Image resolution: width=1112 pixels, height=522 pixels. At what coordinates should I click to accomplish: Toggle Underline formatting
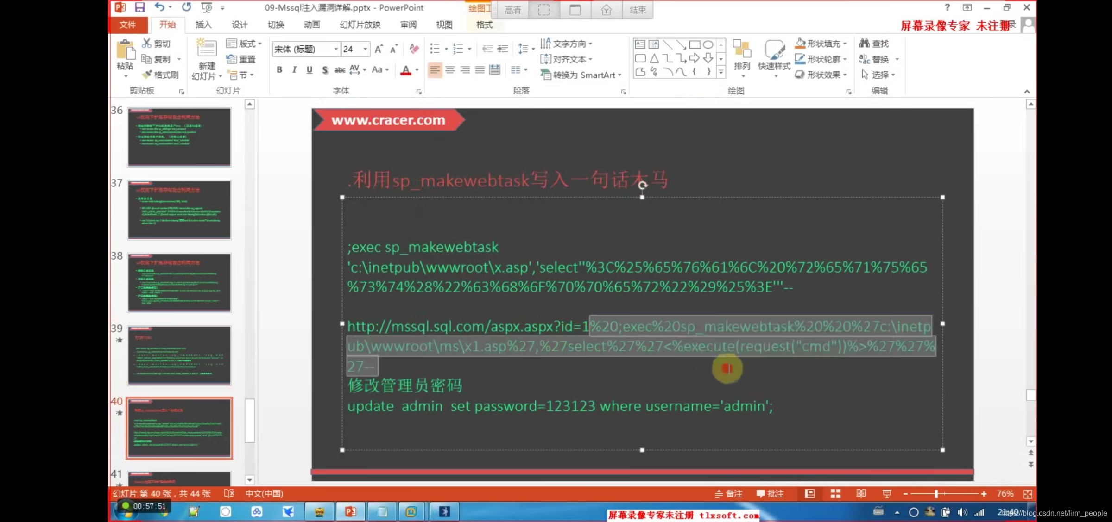pyautogui.click(x=310, y=70)
